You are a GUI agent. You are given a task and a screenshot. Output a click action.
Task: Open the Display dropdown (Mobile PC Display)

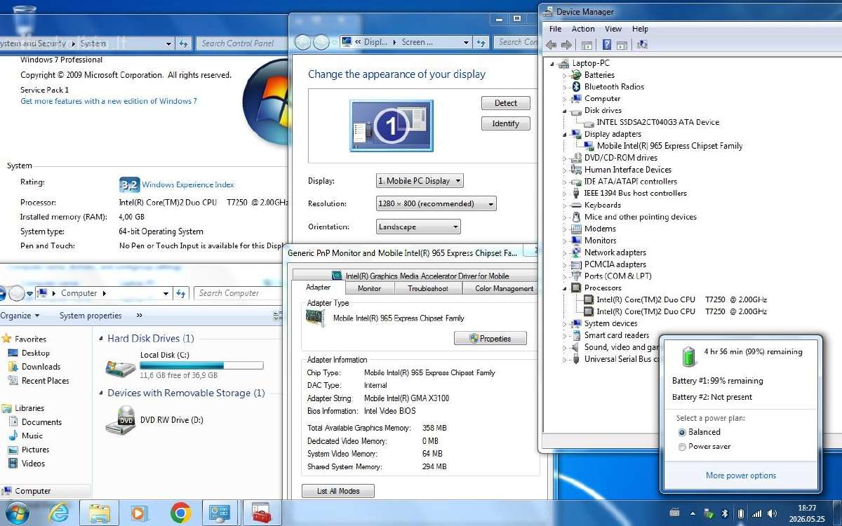click(x=420, y=181)
